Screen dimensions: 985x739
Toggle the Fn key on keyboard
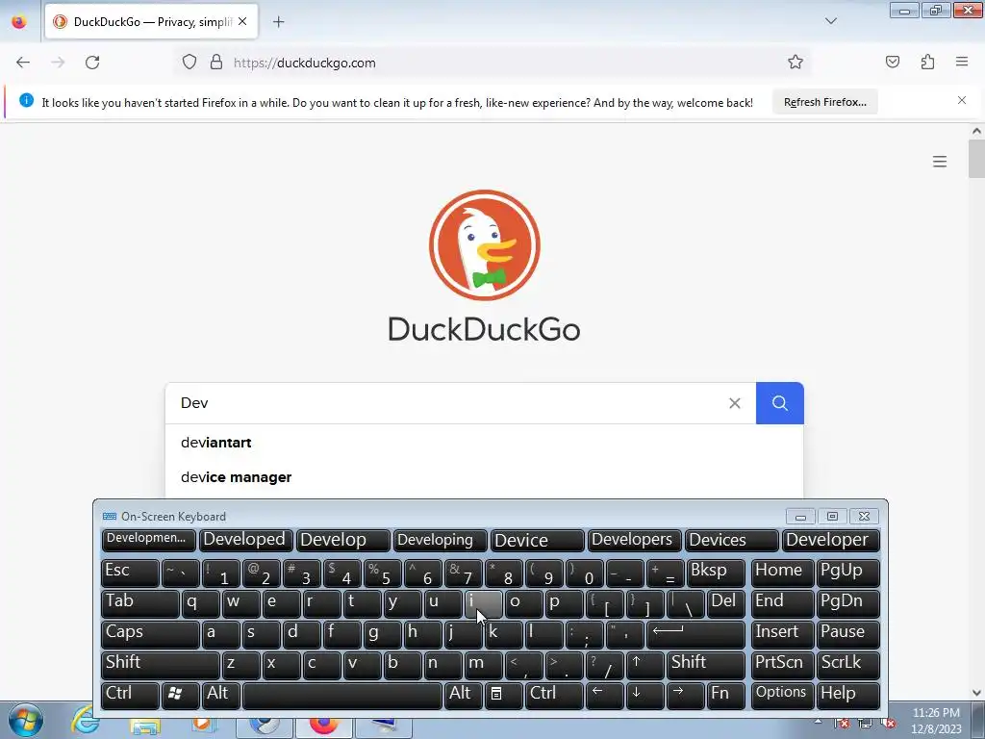pos(725,695)
